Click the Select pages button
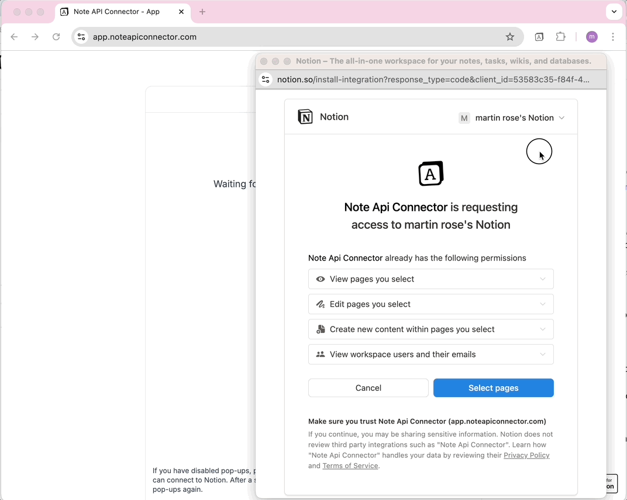The width and height of the screenshot is (627, 500). tap(493, 388)
